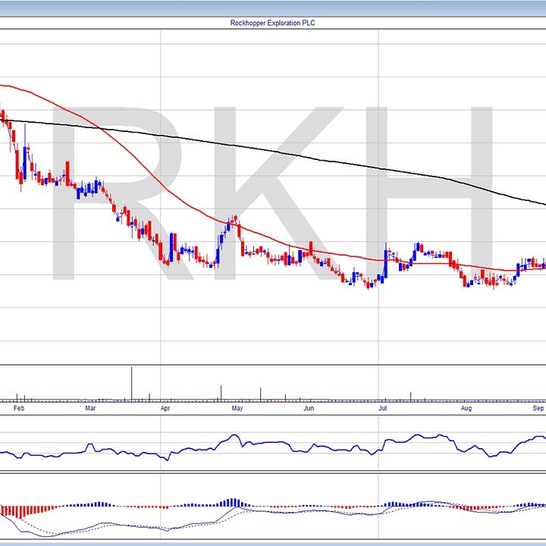This screenshot has height=546, width=546.
Task: Select the Mar label on the date axis
Action: click(90, 409)
